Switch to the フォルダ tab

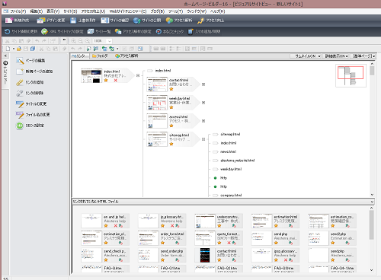pyautogui.click(x=100, y=56)
